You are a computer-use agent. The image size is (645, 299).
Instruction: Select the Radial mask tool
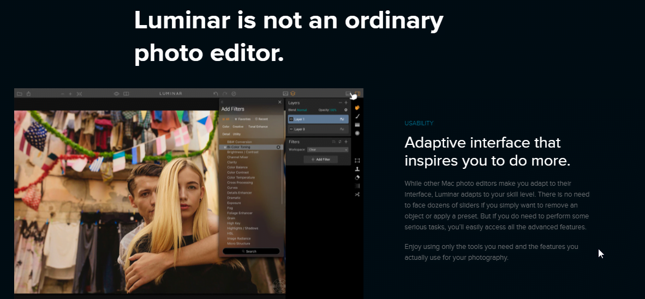[357, 133]
